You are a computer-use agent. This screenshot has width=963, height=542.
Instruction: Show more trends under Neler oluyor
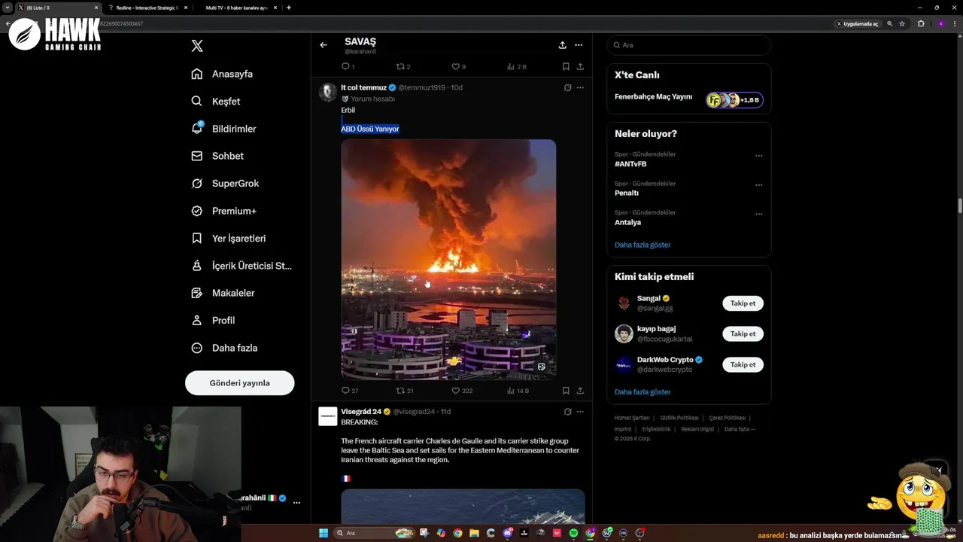click(643, 245)
